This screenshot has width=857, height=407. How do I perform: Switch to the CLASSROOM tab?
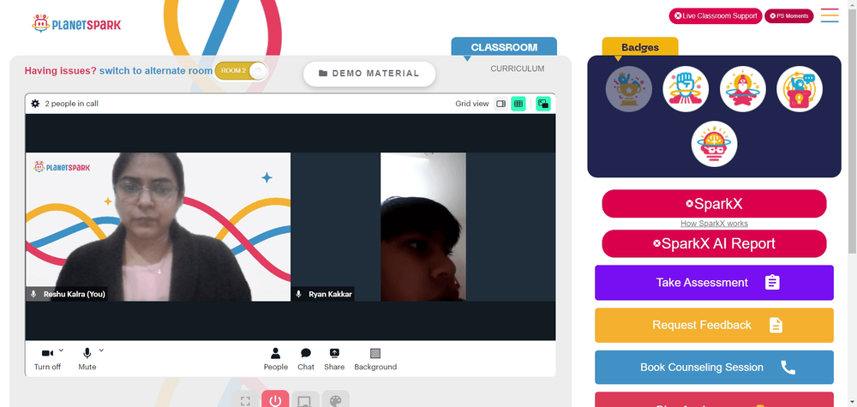pyautogui.click(x=504, y=47)
